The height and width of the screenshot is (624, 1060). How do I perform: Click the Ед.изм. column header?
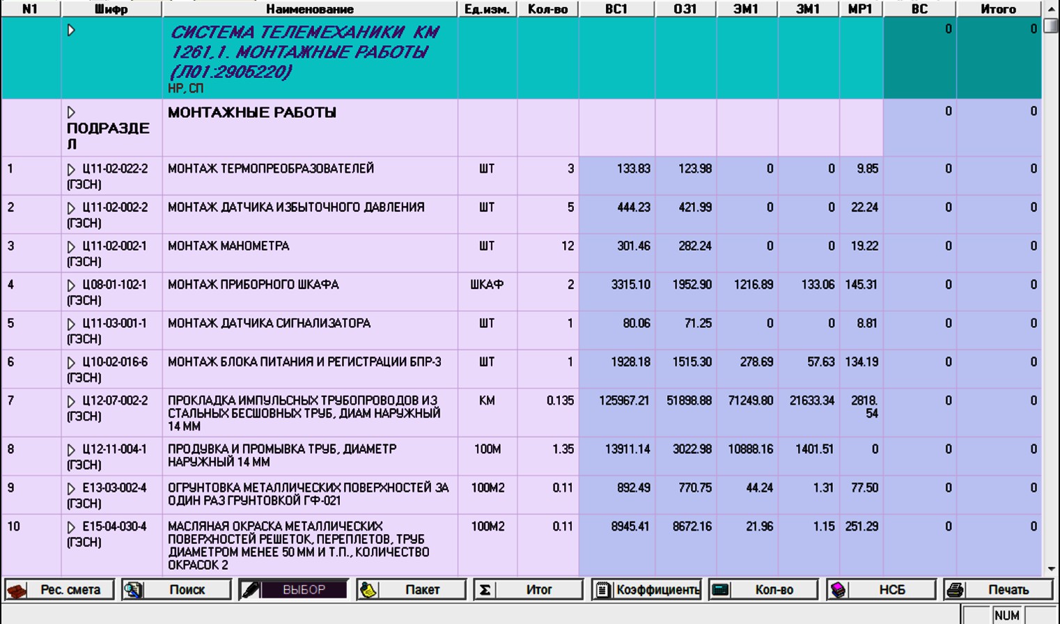(x=488, y=9)
